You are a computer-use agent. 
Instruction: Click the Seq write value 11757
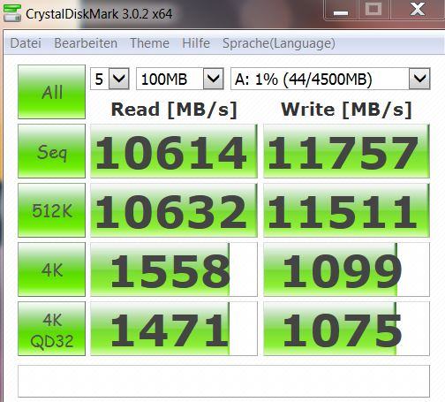tap(346, 151)
